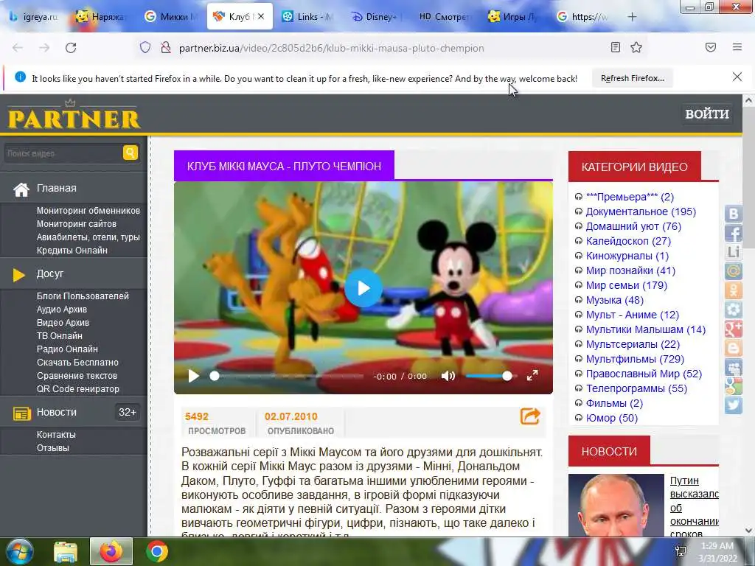Open Юмор (50) category
The image size is (755, 566).
point(611,418)
